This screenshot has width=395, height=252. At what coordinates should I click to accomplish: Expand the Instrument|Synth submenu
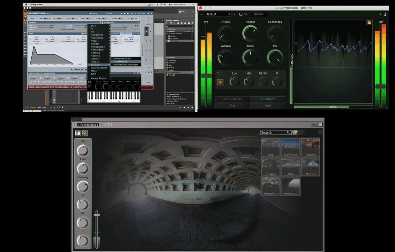[99, 68]
